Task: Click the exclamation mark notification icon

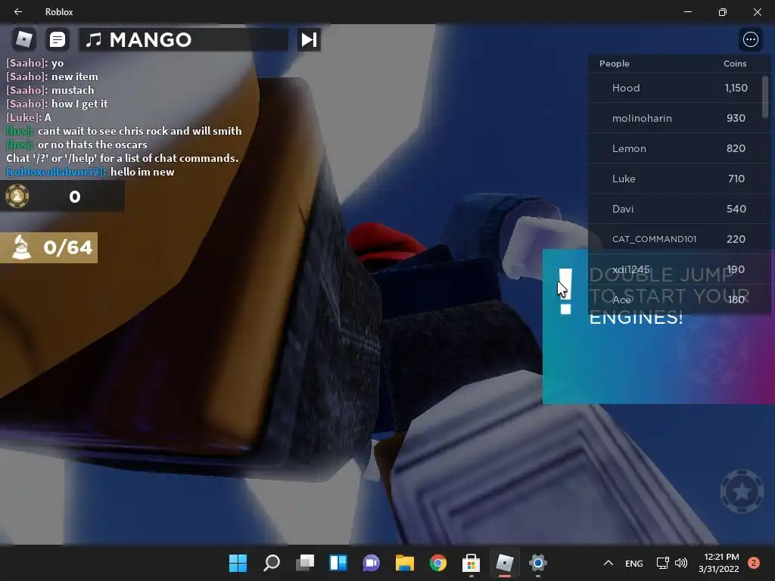Action: pos(565,291)
